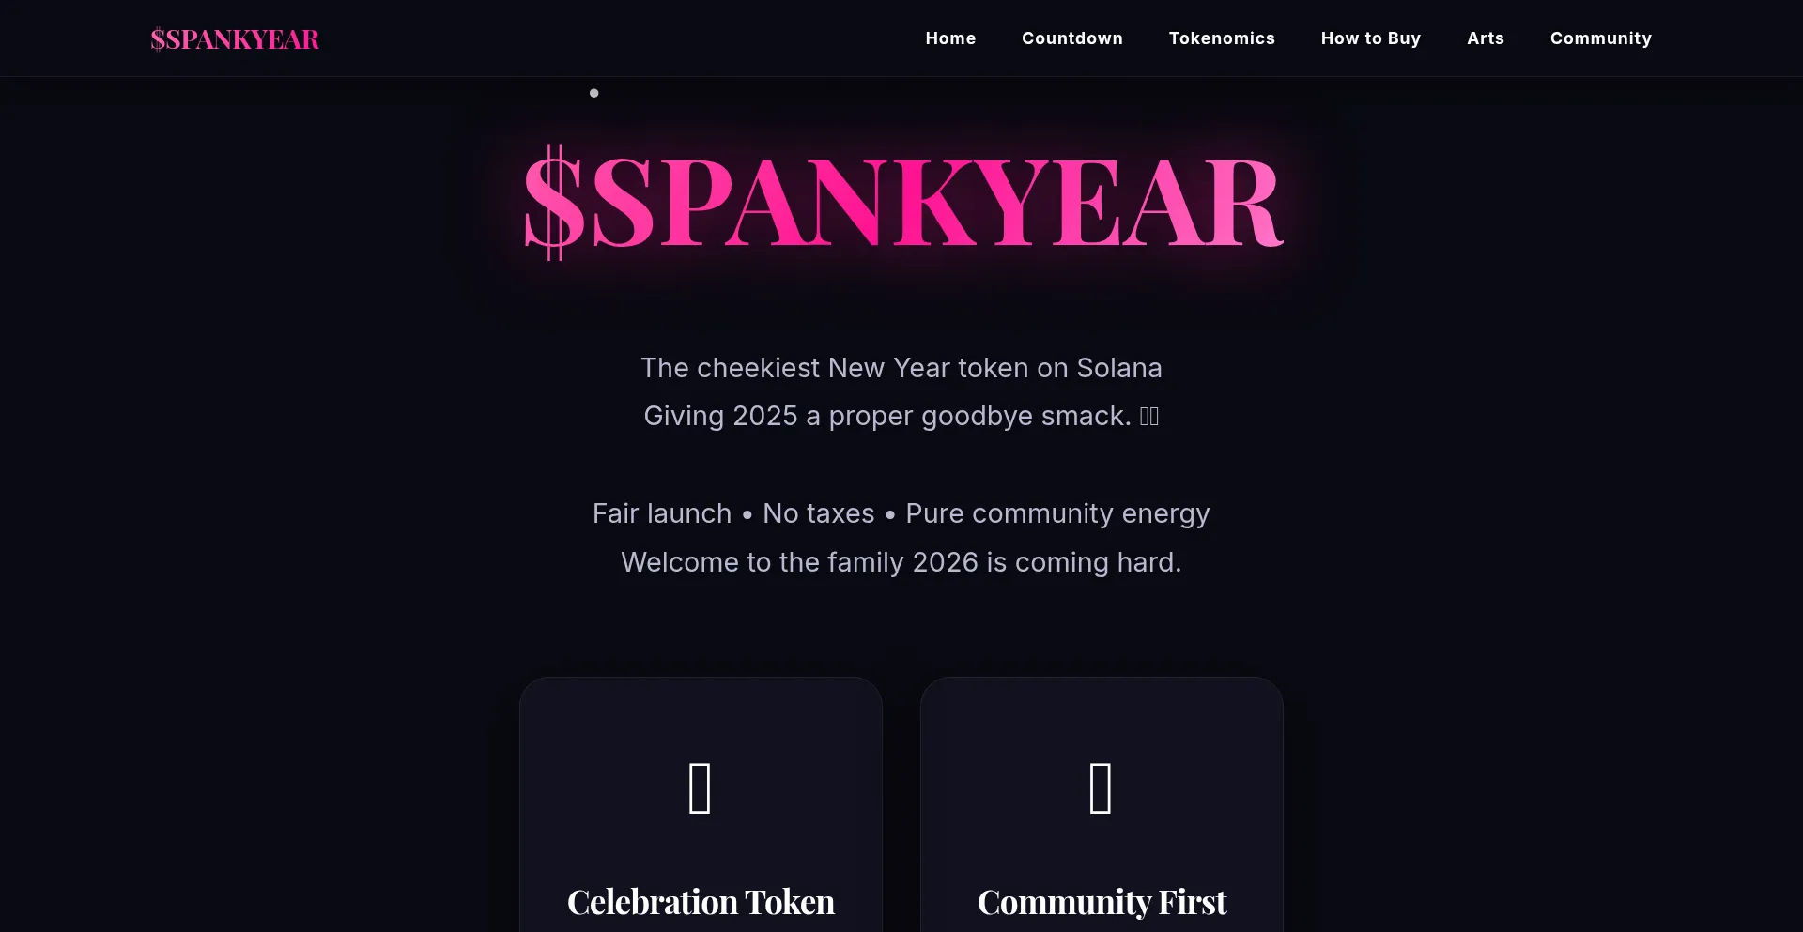Click the small dot above the hero title
The width and height of the screenshot is (1803, 932).
(593, 93)
